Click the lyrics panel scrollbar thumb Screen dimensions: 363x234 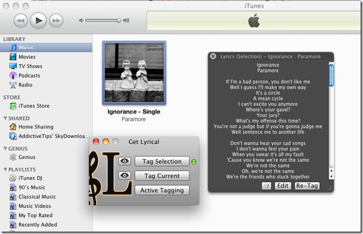[331, 76]
